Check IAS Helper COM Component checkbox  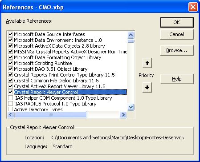pyautogui.click(x=10, y=98)
